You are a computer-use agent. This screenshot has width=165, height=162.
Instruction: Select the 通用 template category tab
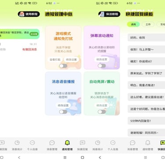133,24
